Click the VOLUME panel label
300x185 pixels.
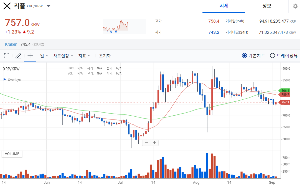12,154
